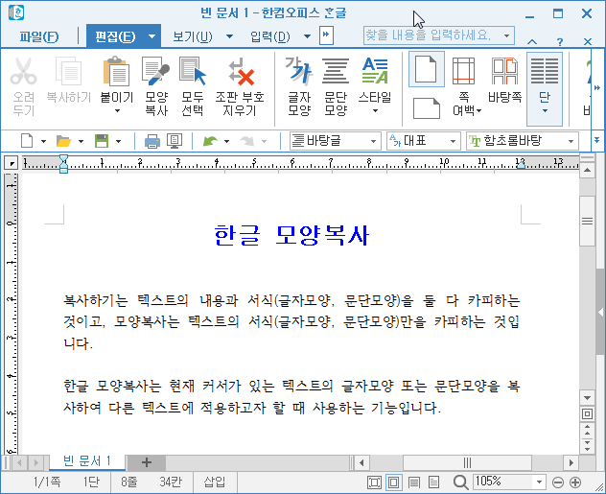Click the open folder icon
Screen dimensions: 606x494
coord(64,141)
